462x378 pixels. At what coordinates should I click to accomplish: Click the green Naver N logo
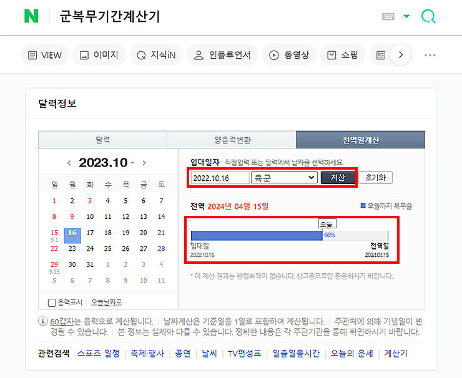pos(31,16)
